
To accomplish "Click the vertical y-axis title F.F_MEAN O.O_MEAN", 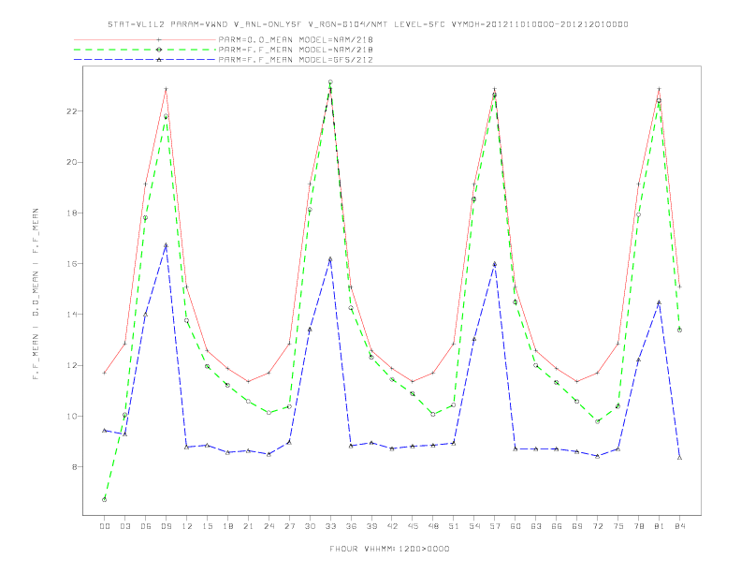I will pyautogui.click(x=36, y=294).
